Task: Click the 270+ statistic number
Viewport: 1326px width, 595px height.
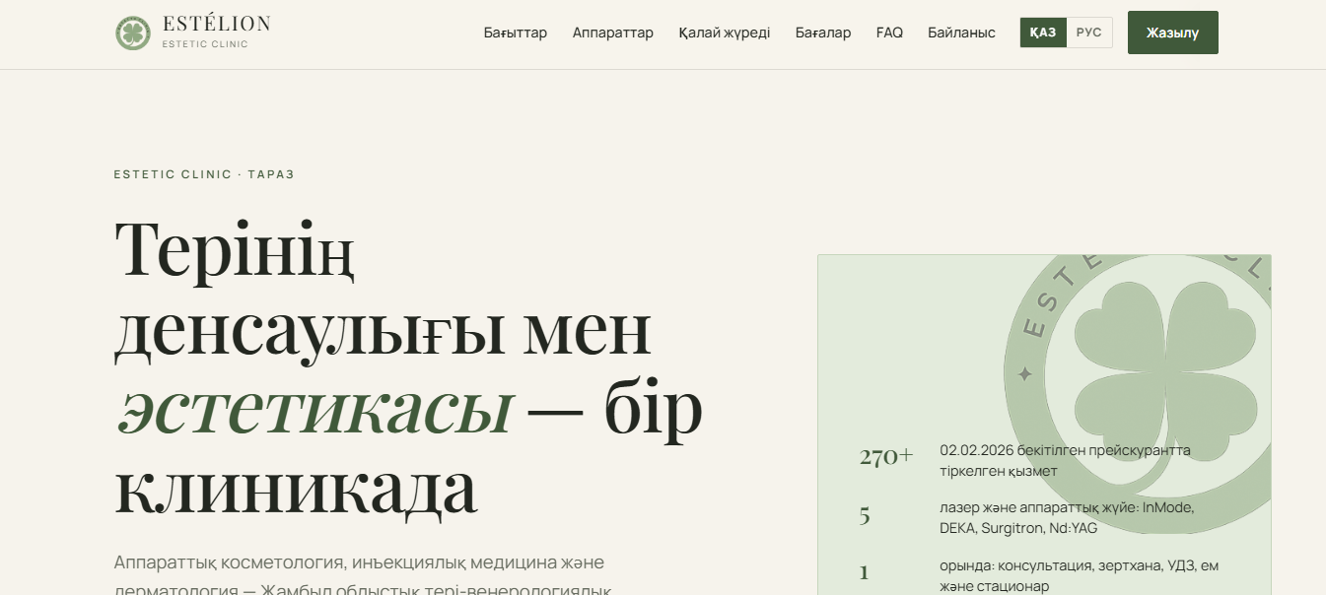Action: coord(886,457)
